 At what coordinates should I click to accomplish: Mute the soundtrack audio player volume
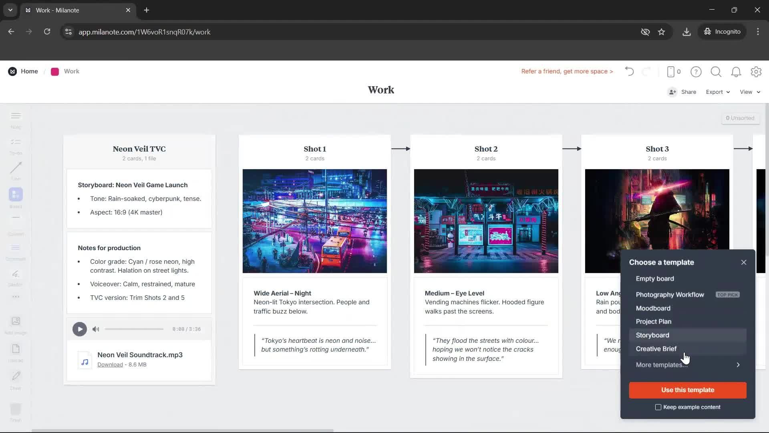coord(95,329)
